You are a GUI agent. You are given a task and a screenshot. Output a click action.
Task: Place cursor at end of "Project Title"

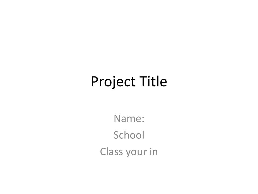point(167,81)
